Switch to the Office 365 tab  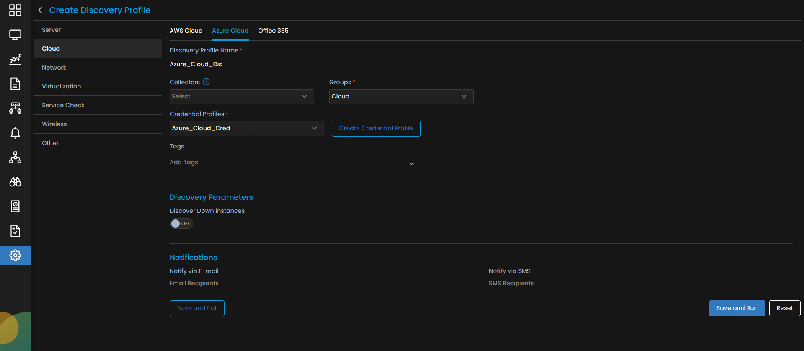273,31
